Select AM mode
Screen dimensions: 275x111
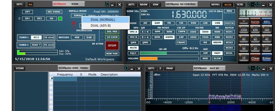pos(145,23)
